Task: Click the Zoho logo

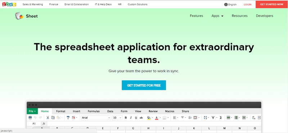Action: click(x=9, y=4)
